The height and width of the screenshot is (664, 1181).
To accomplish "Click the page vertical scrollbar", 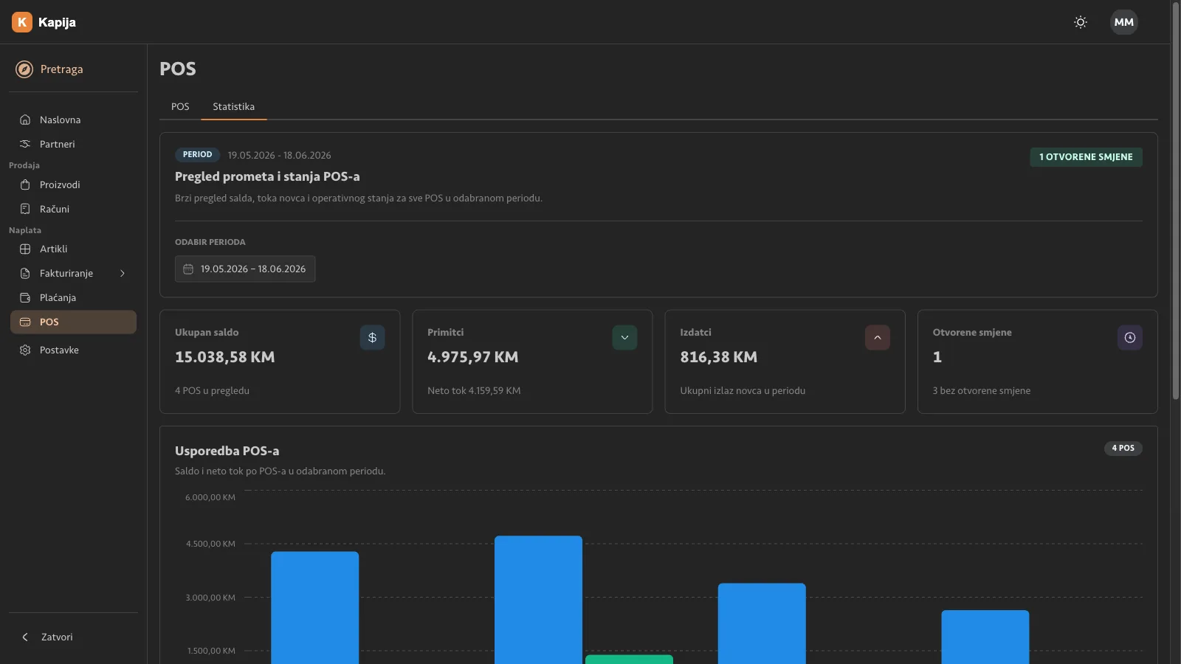I will click(x=1176, y=201).
